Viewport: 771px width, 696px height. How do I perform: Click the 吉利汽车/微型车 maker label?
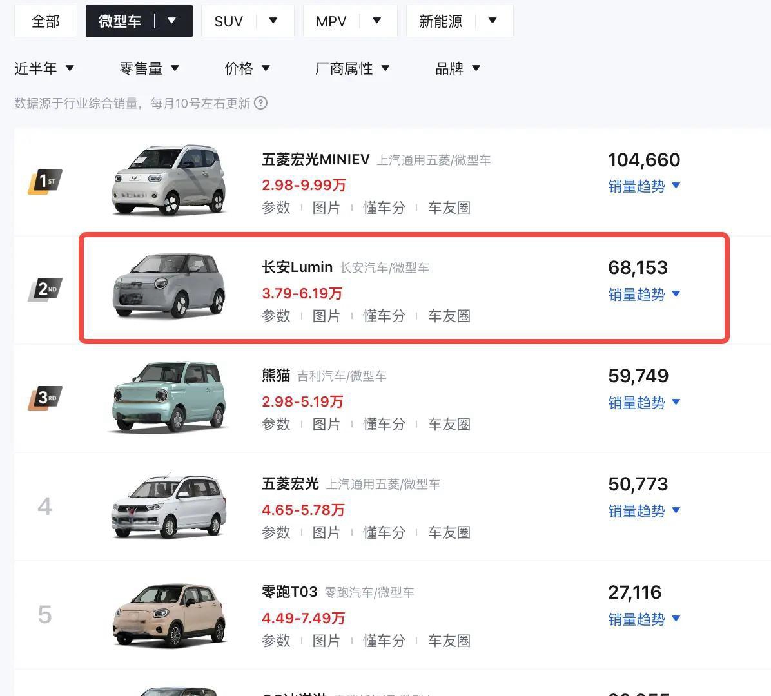pos(342,376)
